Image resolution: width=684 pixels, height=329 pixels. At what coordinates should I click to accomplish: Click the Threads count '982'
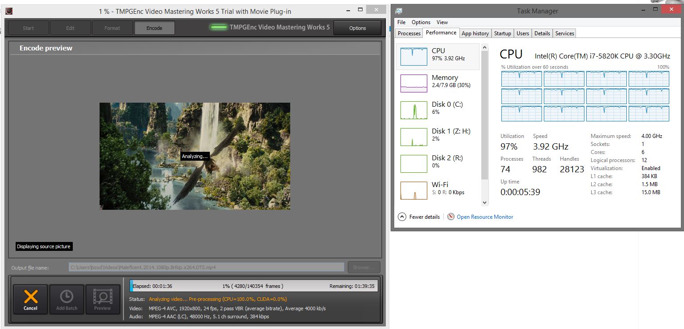(540, 169)
